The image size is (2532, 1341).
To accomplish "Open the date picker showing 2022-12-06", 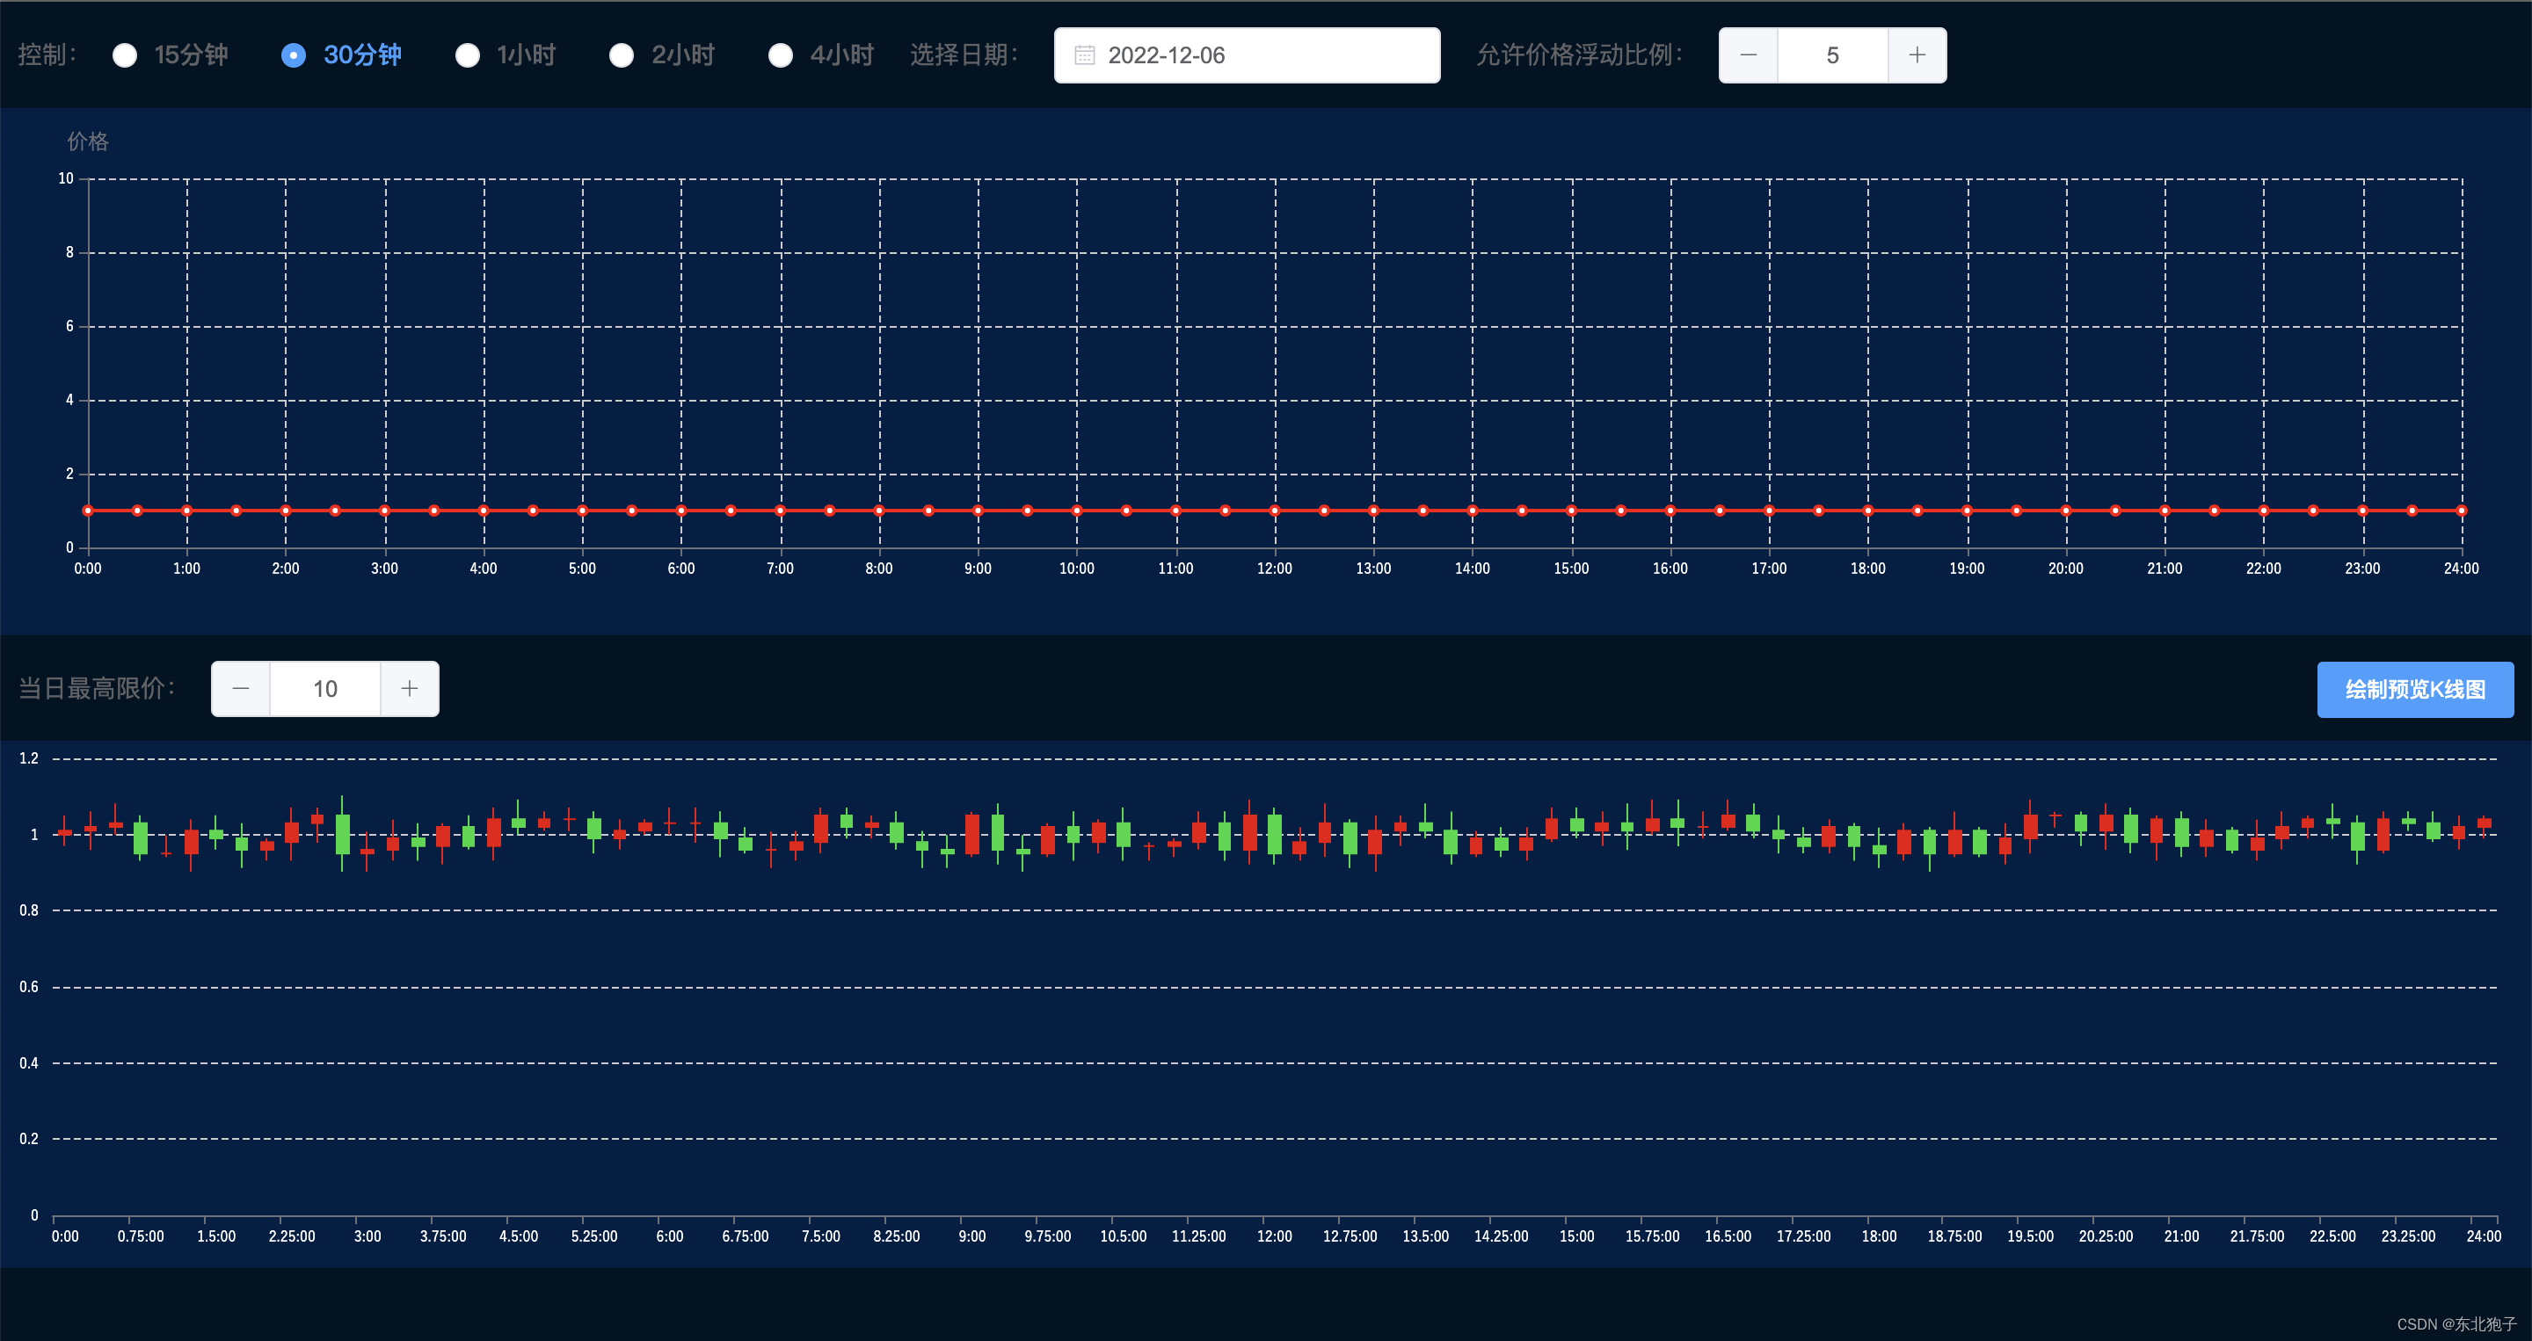I will (x=1247, y=55).
